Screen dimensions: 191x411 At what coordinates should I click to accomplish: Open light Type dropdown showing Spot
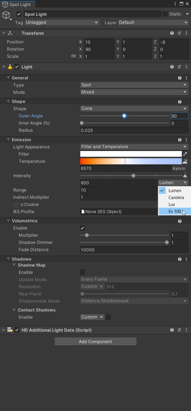(134, 85)
